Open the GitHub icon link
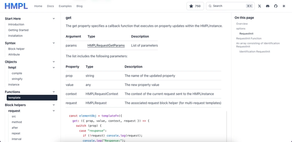 (276, 6)
